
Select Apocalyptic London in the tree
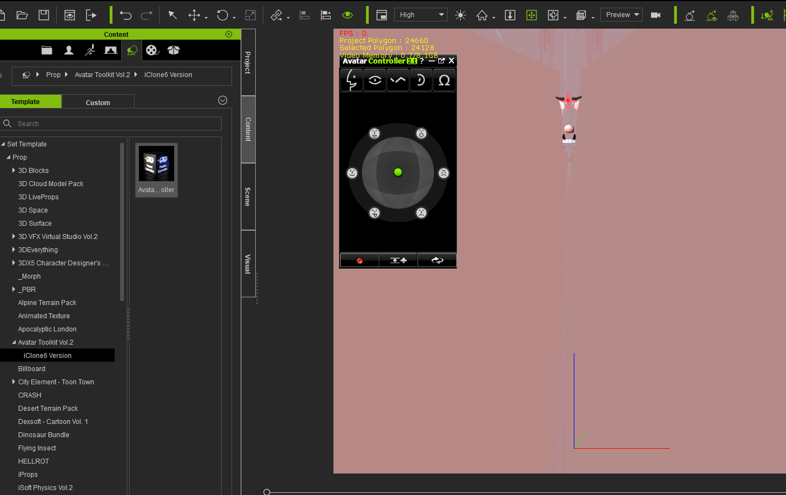pyautogui.click(x=47, y=329)
